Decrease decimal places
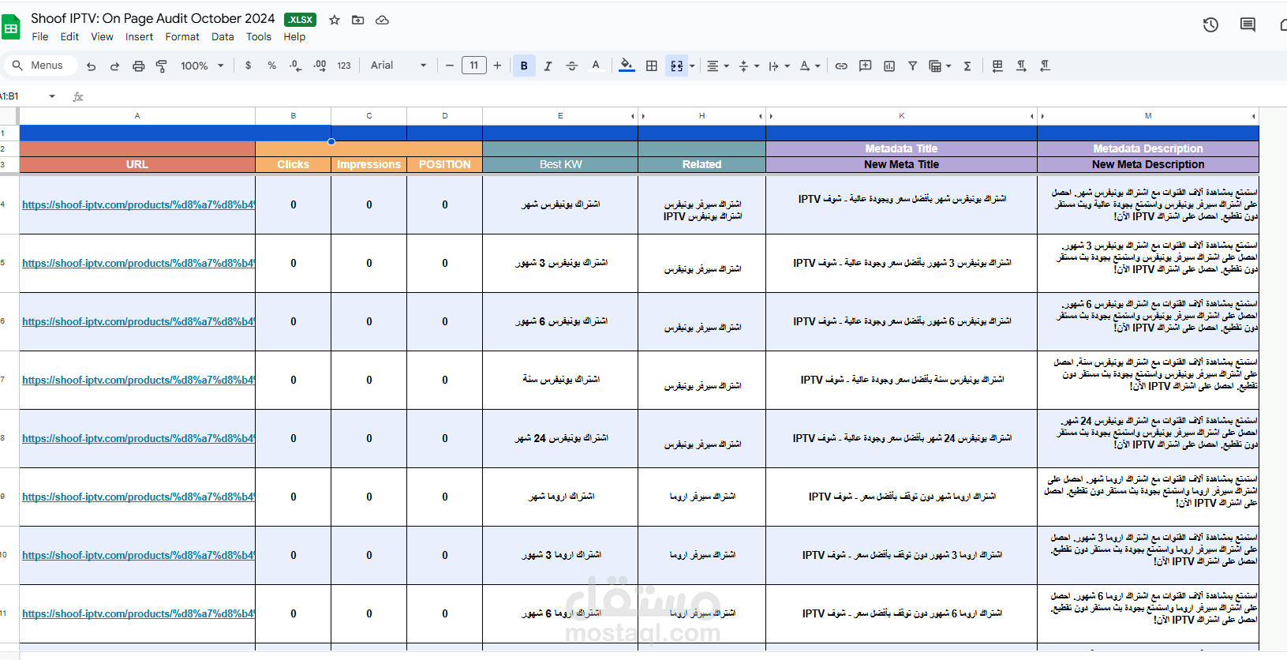The width and height of the screenshot is (1287, 660). tap(295, 66)
